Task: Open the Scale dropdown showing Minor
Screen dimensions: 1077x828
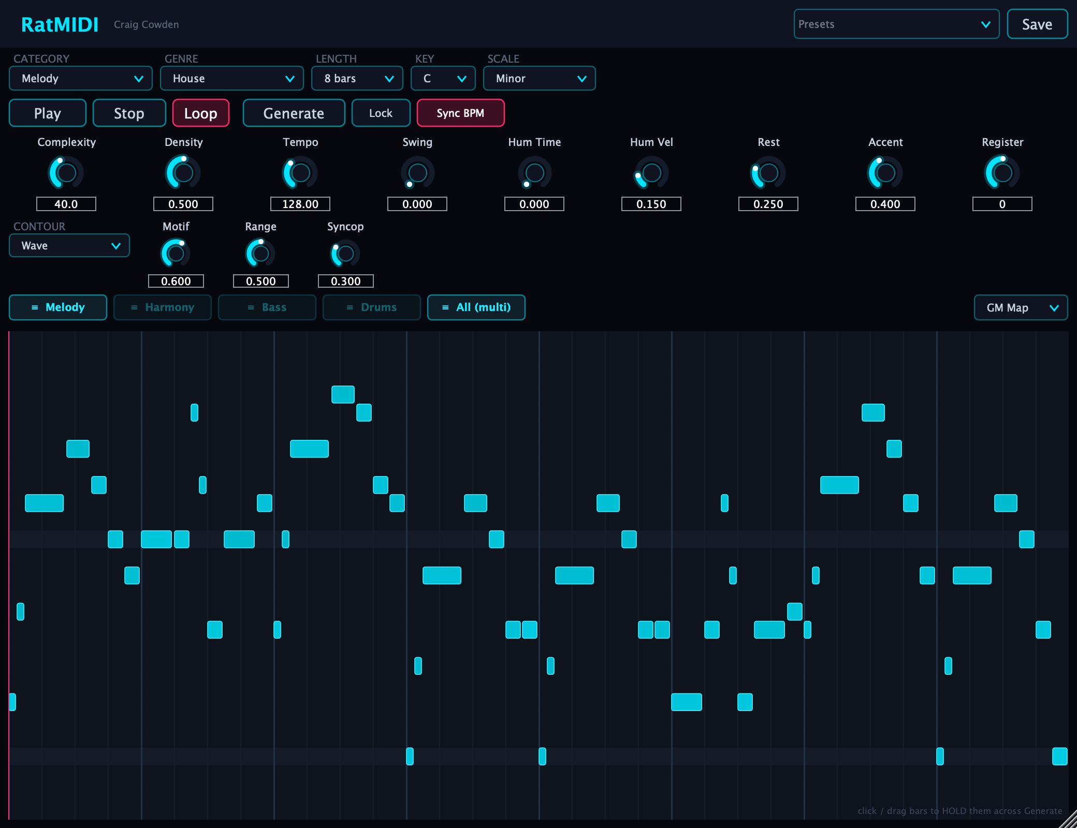Action: point(540,78)
